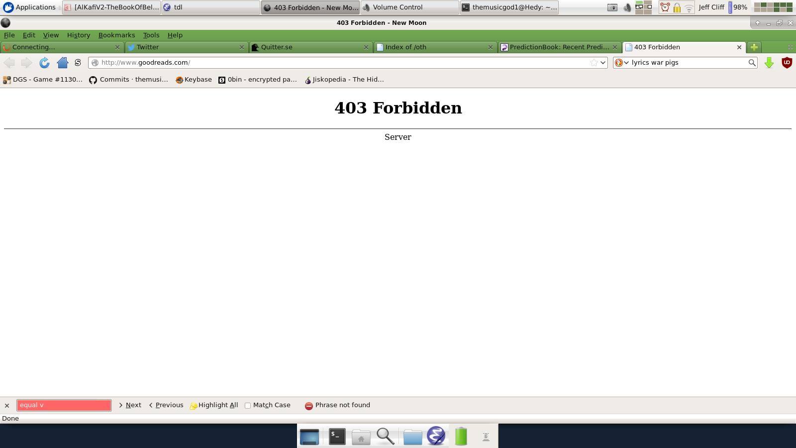Open Commits themusi... GitHub bookmark
This screenshot has height=448, width=796.
[129, 80]
